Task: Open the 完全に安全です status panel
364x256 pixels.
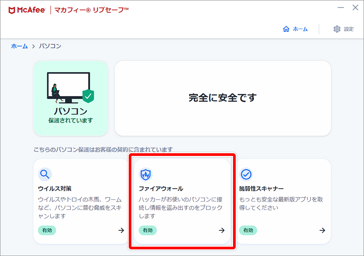Action: click(223, 97)
